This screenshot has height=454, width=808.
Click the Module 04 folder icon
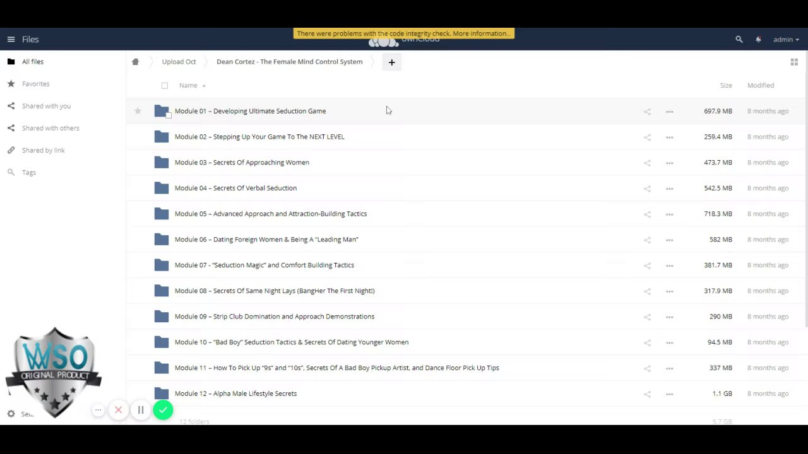click(x=161, y=188)
